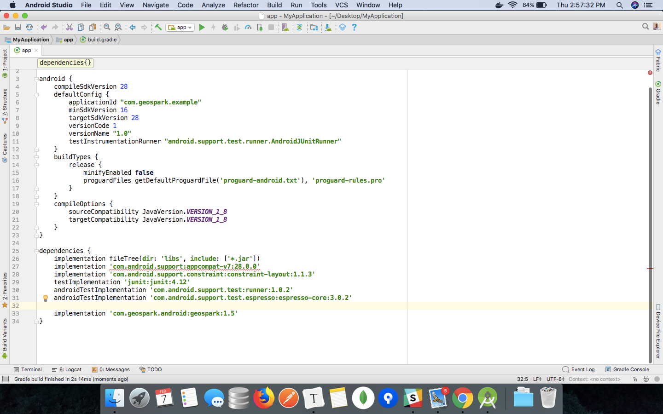This screenshot has width=663, height=414.
Task: Click the layered stack icon in toolbar
Action: (343, 28)
